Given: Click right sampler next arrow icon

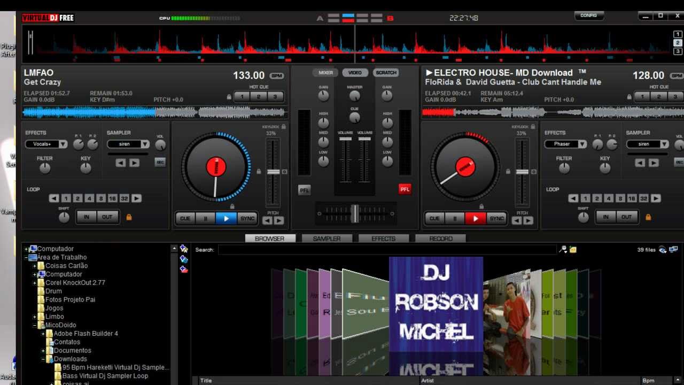Looking at the screenshot, I should (x=654, y=163).
